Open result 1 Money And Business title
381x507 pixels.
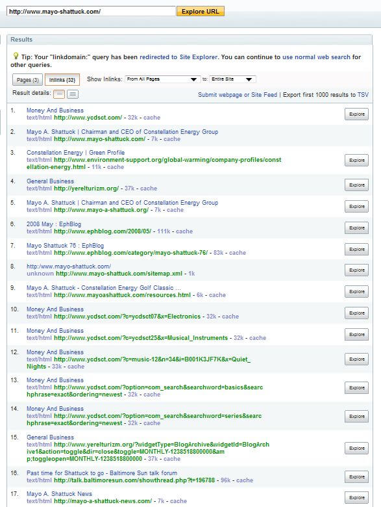[55, 110]
